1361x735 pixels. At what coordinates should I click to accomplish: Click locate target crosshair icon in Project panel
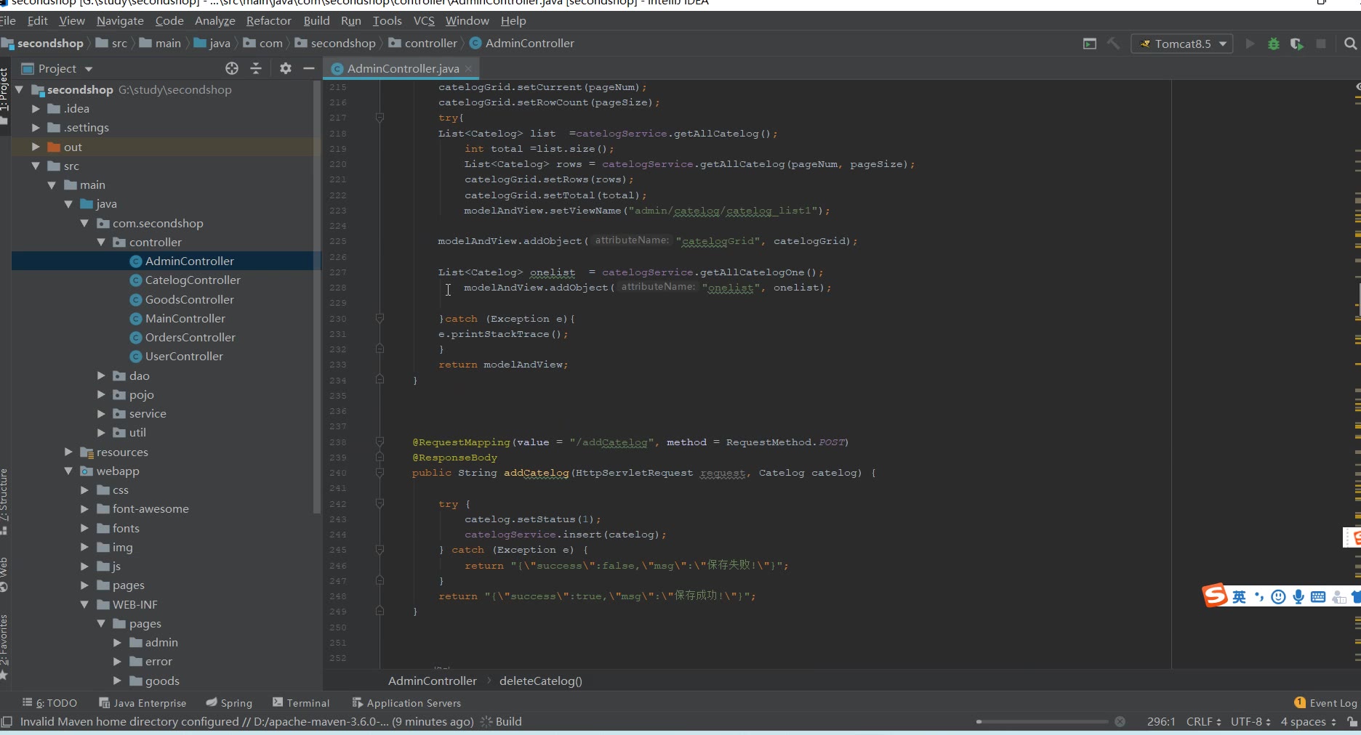(232, 68)
